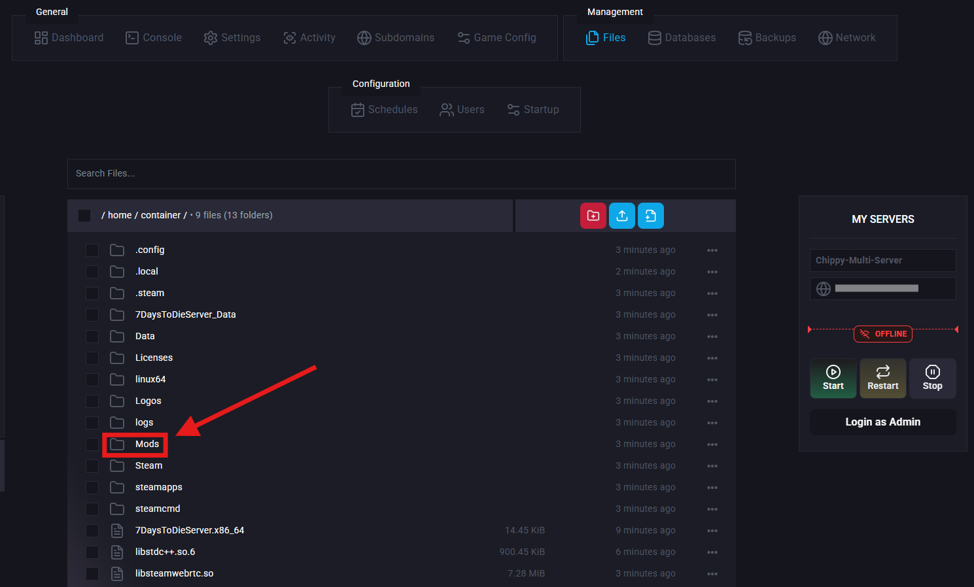The height and width of the screenshot is (587, 974).
Task: Open options menu for .config folder
Action: coord(712,250)
